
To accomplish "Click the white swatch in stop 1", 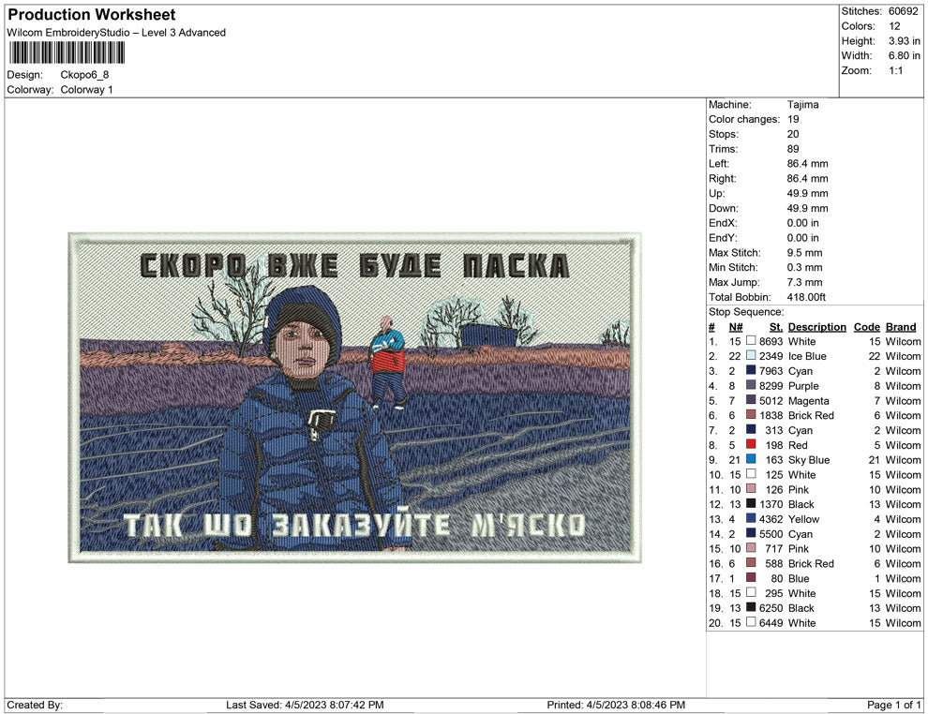I will pos(751,341).
